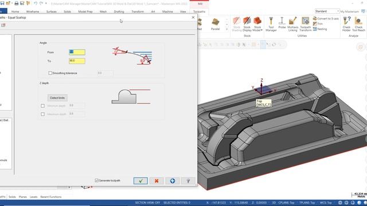The width and height of the screenshot is (367, 206).
Task: Click the small icon under the dialog title
Action: click(x=3, y=25)
